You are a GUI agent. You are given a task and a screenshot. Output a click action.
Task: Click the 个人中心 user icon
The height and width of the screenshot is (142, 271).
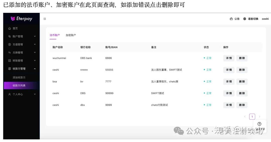pyautogui.click(x=10, y=94)
